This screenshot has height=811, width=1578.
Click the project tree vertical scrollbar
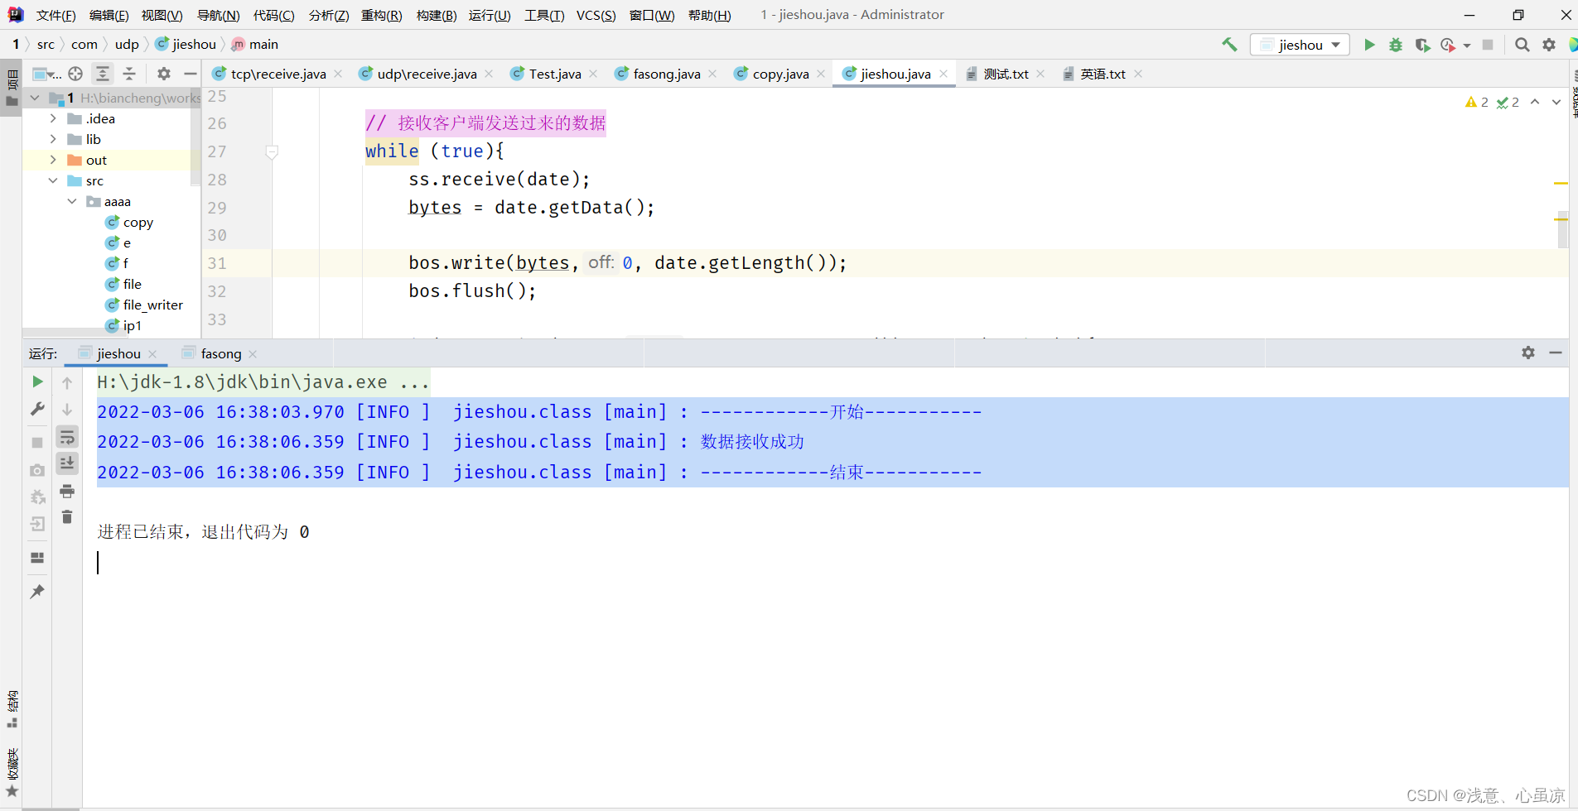tap(195, 137)
